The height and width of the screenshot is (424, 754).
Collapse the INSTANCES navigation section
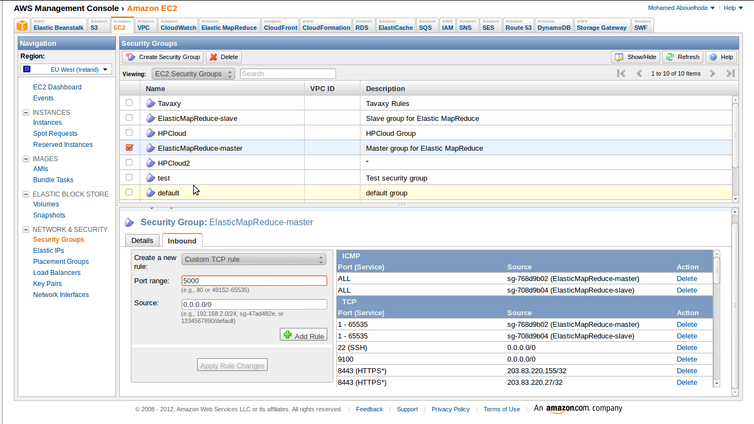coord(25,112)
